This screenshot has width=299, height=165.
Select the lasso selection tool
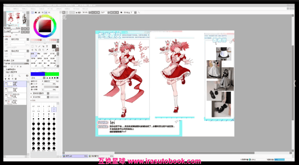coord(36,46)
